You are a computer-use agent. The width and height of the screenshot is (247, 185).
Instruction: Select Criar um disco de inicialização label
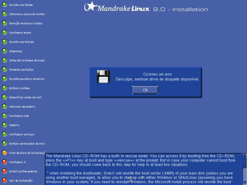click(27, 153)
